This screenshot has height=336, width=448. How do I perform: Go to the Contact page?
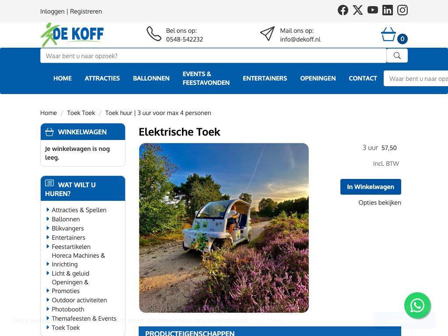point(363,78)
